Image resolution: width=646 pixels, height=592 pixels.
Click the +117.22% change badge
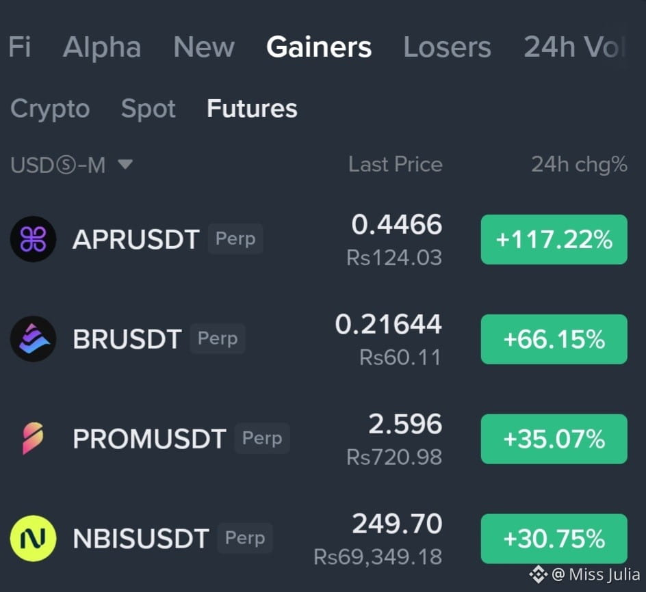tap(554, 239)
